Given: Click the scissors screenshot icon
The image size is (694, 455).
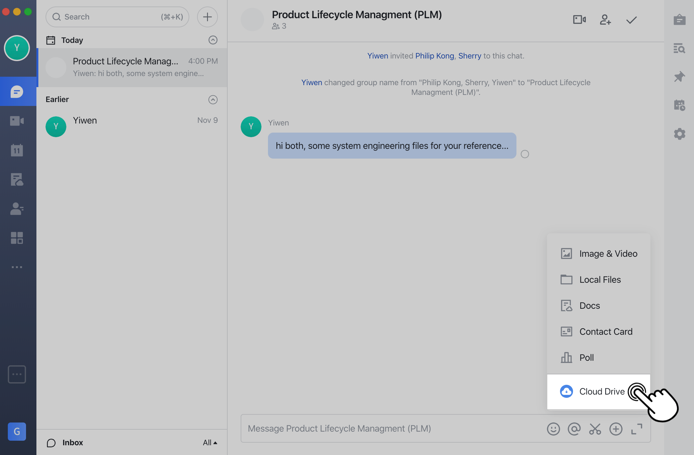Looking at the screenshot, I should (595, 429).
